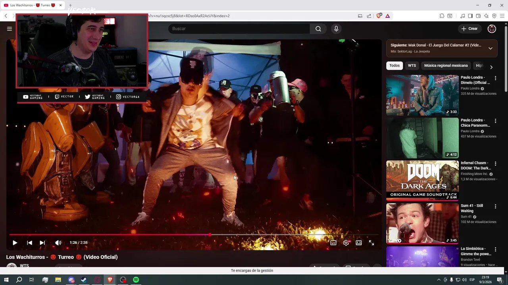Open Spotify from the taskbar

(x=136, y=280)
